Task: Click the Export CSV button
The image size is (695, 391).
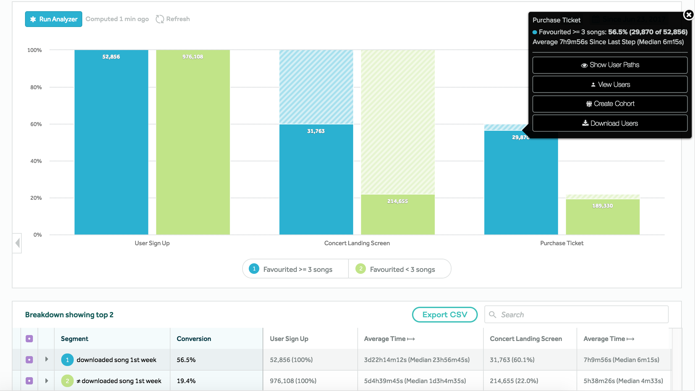Action: (445, 315)
